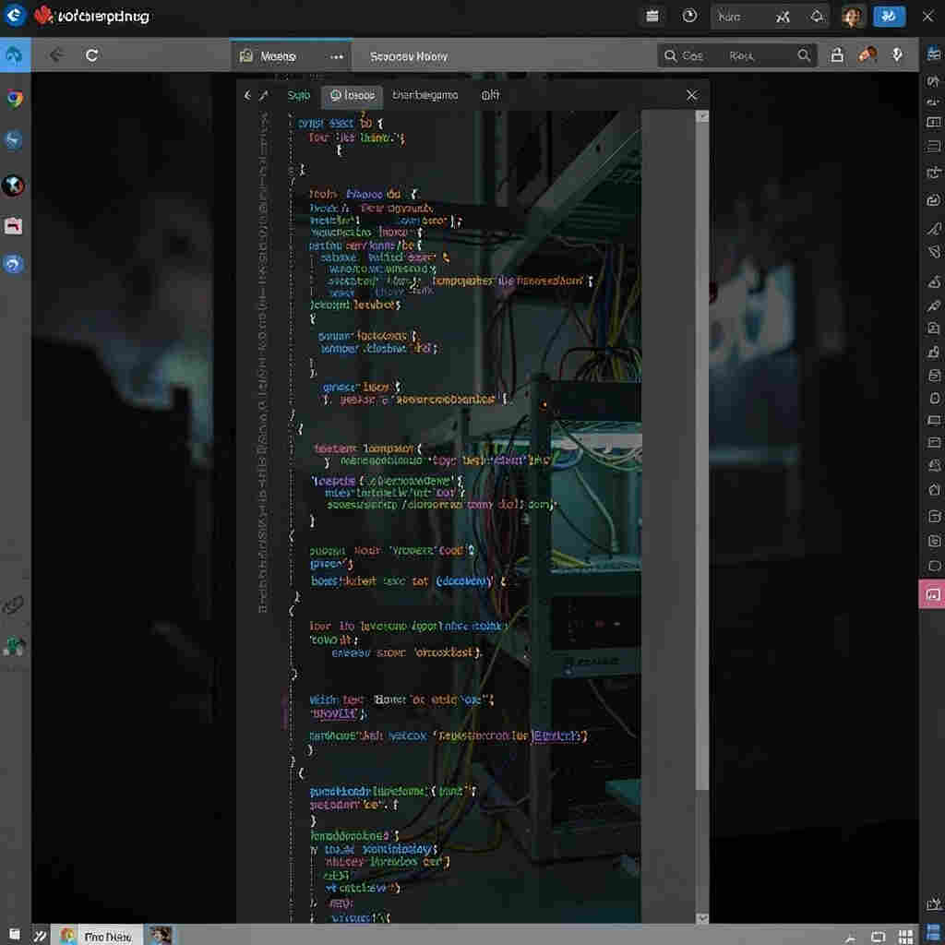Click the clock history icon in the top bar
This screenshot has width=945, height=945.
pyautogui.click(x=689, y=16)
